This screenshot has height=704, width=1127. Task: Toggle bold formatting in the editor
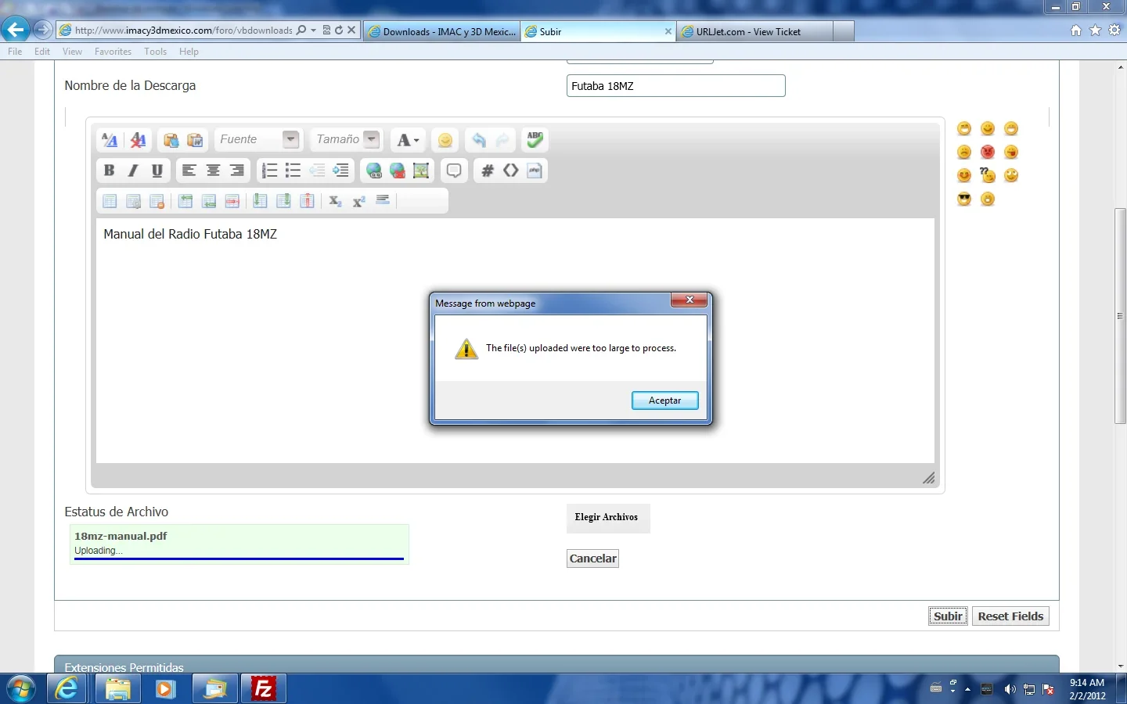coord(109,171)
